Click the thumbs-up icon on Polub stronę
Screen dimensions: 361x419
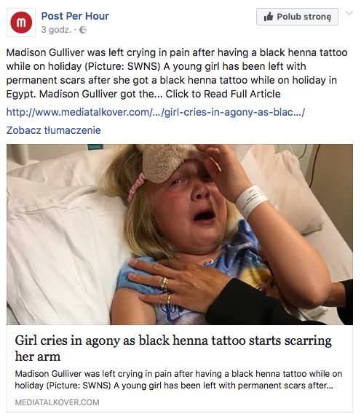269,17
